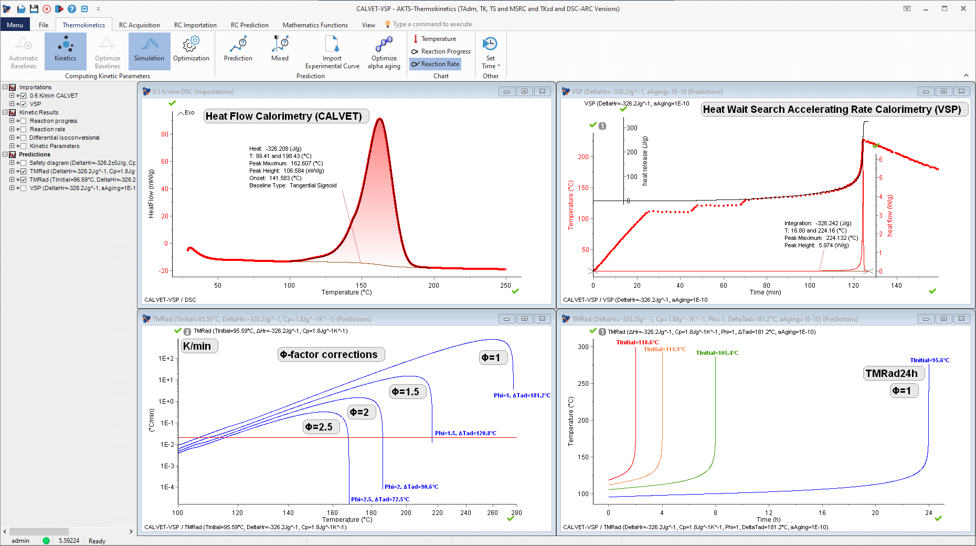Enable the Reaction progress checkbox
The image size is (976, 546).
pos(24,121)
